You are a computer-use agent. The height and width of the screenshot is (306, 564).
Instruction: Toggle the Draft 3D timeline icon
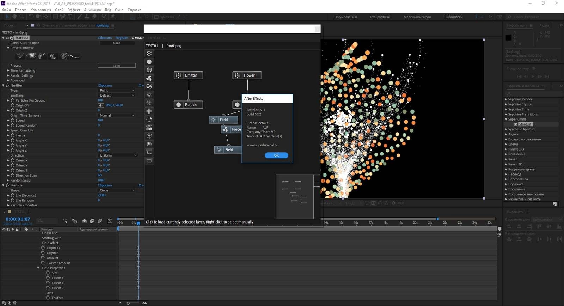click(x=74, y=221)
